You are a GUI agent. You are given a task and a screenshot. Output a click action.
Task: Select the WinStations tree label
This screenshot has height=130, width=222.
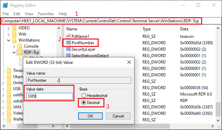[x=29, y=40]
